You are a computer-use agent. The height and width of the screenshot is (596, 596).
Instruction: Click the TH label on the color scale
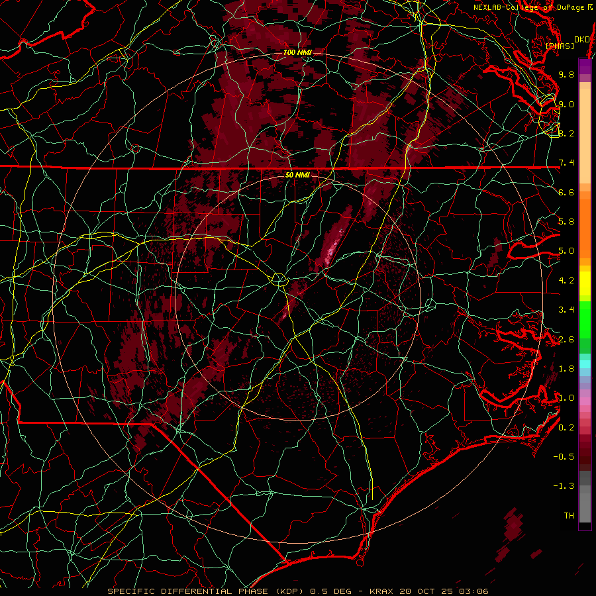569,515
